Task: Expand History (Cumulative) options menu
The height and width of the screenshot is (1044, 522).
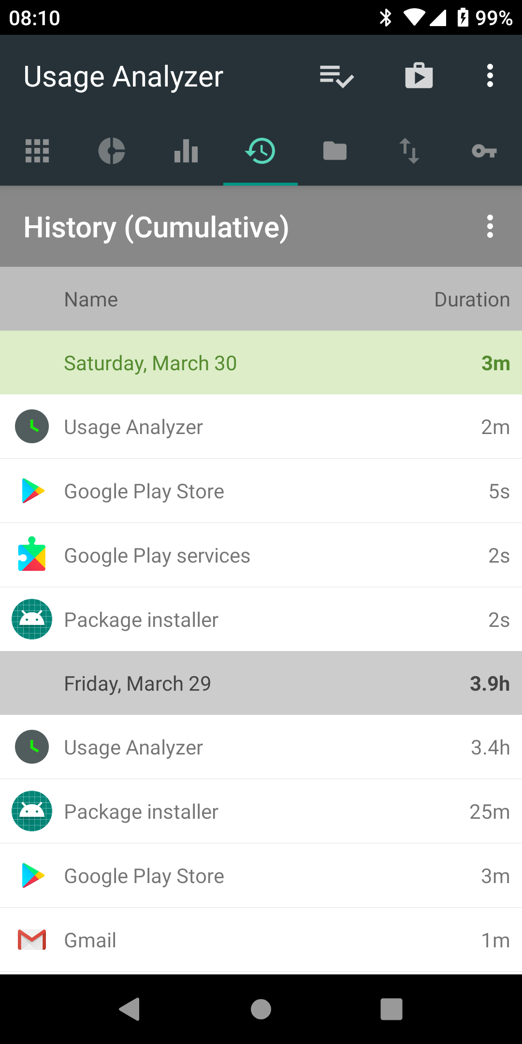Action: click(x=490, y=227)
